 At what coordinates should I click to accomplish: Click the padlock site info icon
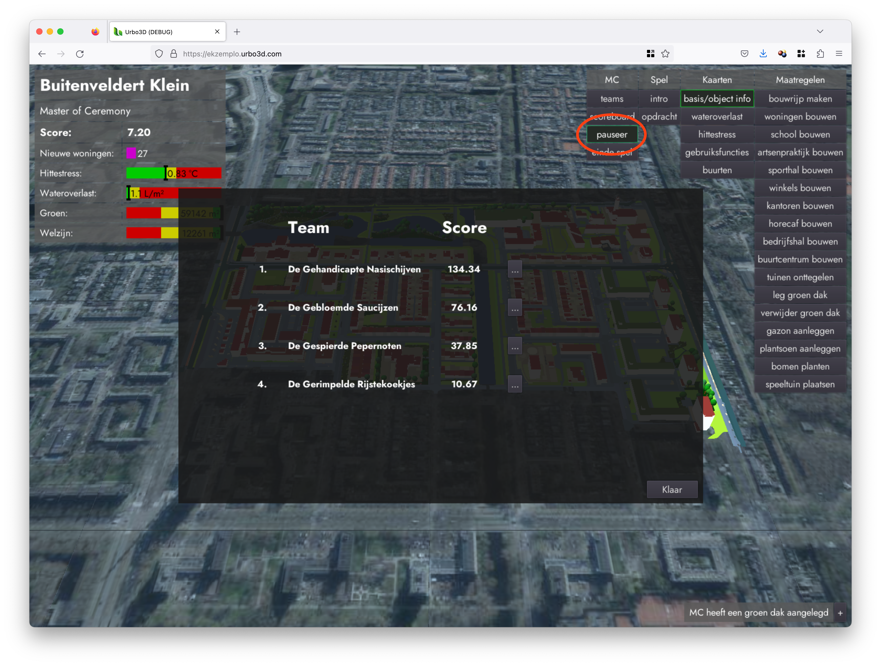(174, 54)
